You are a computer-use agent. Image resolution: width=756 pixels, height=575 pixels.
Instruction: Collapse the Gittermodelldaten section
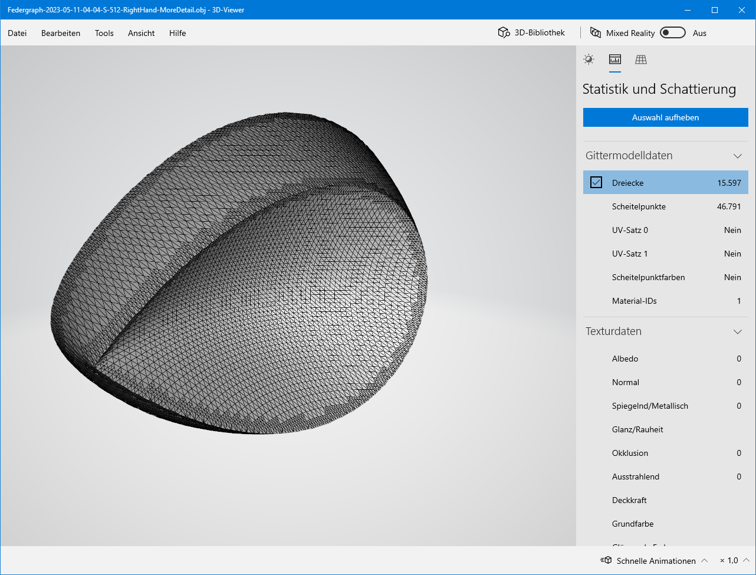pos(737,156)
